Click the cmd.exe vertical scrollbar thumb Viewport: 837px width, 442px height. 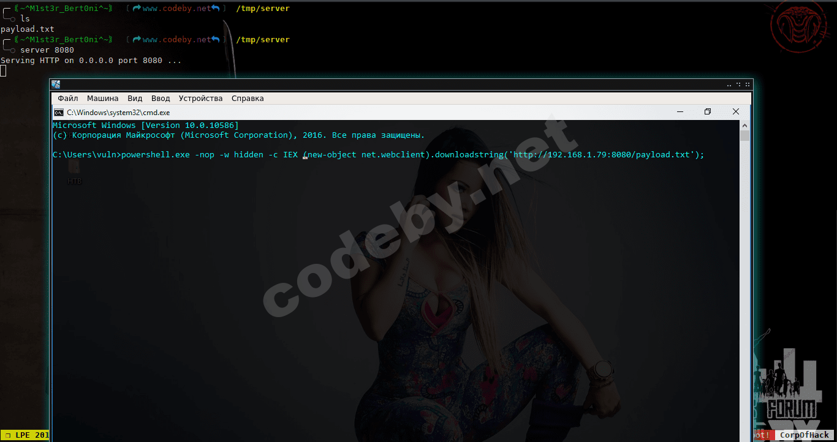[745, 136]
